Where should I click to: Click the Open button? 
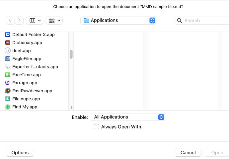(x=217, y=153)
